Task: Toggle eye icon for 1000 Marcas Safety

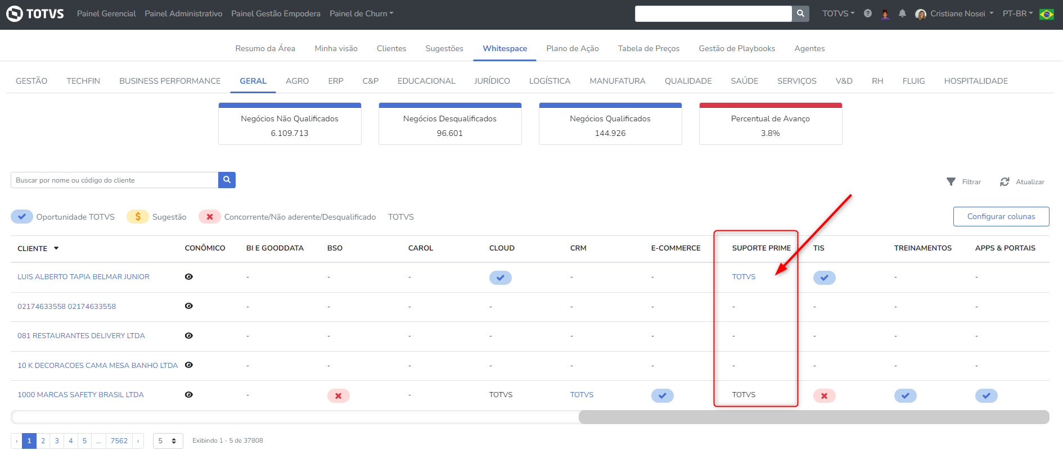Action: pyautogui.click(x=189, y=394)
